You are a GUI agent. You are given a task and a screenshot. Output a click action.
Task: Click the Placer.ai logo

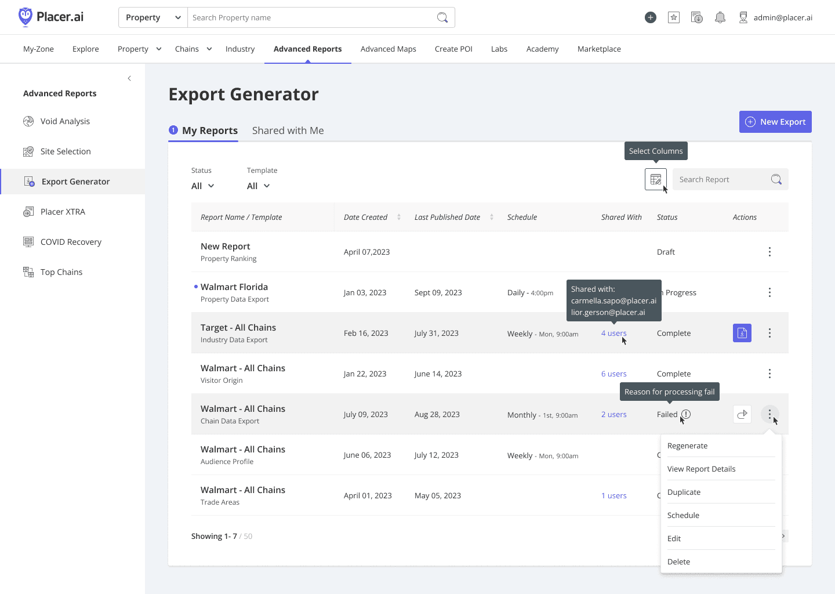point(51,17)
